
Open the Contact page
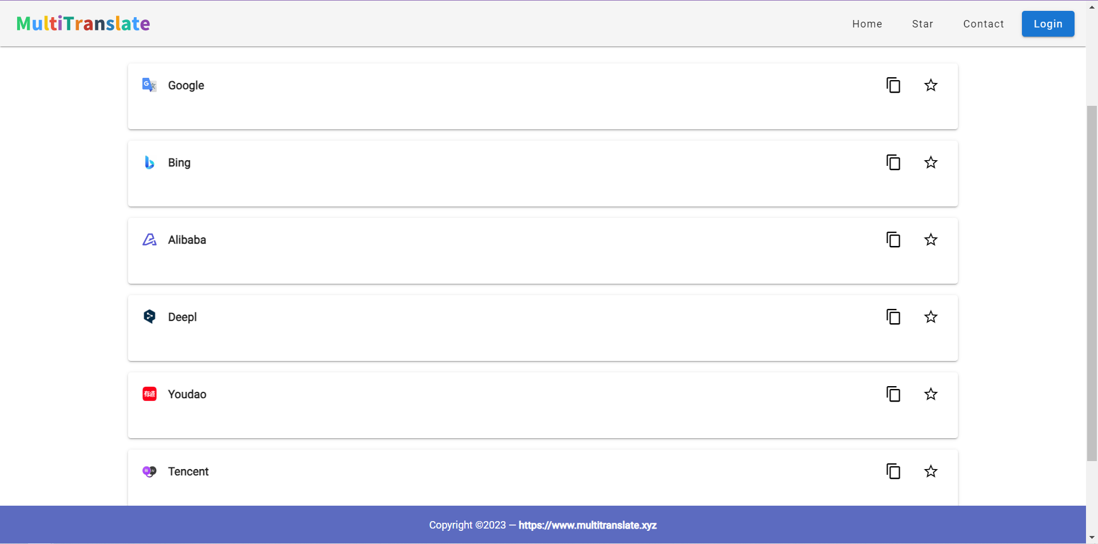[x=984, y=24]
